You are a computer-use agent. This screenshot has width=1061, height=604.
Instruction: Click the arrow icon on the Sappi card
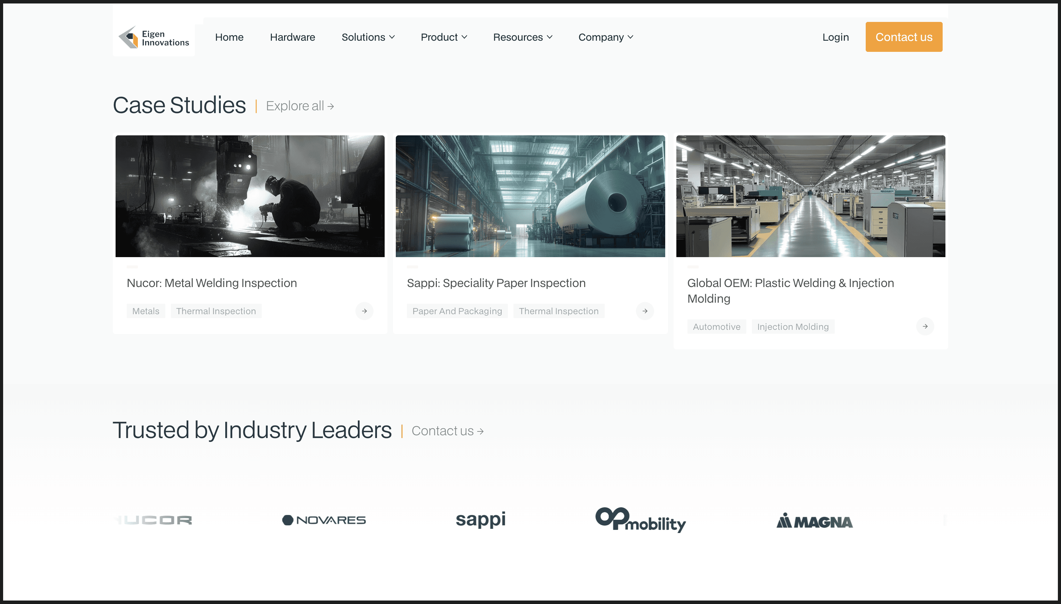tap(644, 311)
